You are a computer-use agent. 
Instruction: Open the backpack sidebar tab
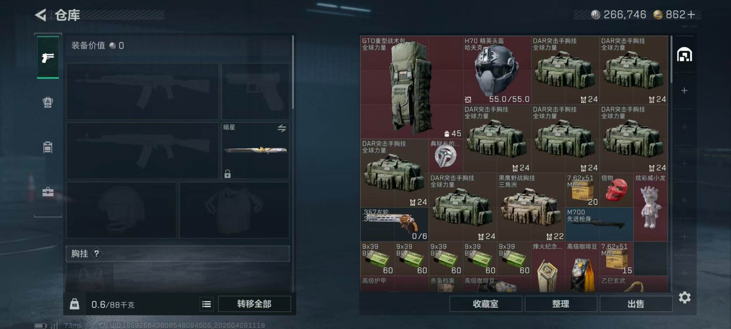click(x=48, y=102)
